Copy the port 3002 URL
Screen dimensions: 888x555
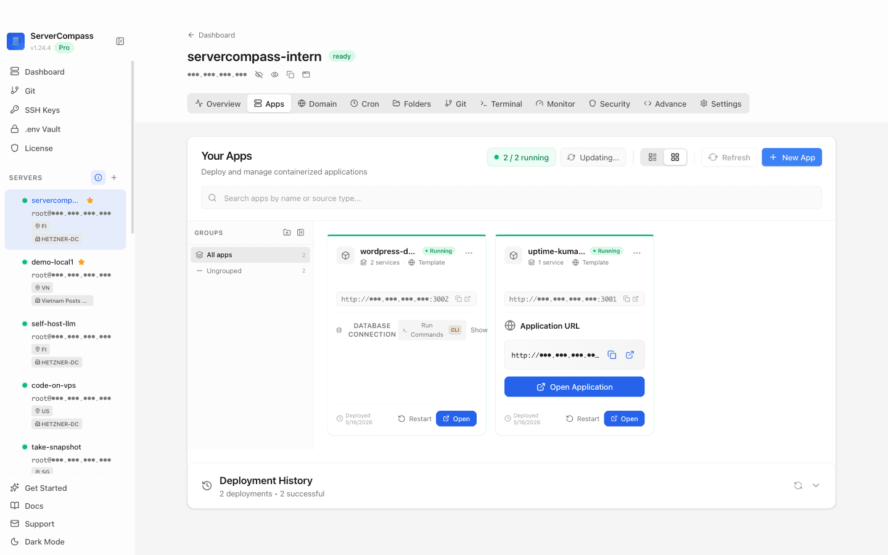point(458,299)
